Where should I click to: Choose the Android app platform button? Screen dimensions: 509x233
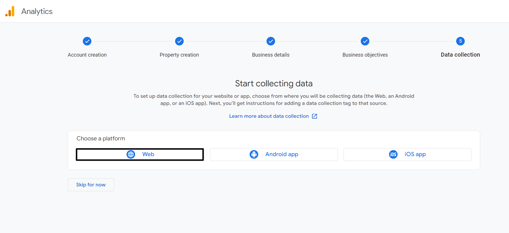tap(274, 154)
